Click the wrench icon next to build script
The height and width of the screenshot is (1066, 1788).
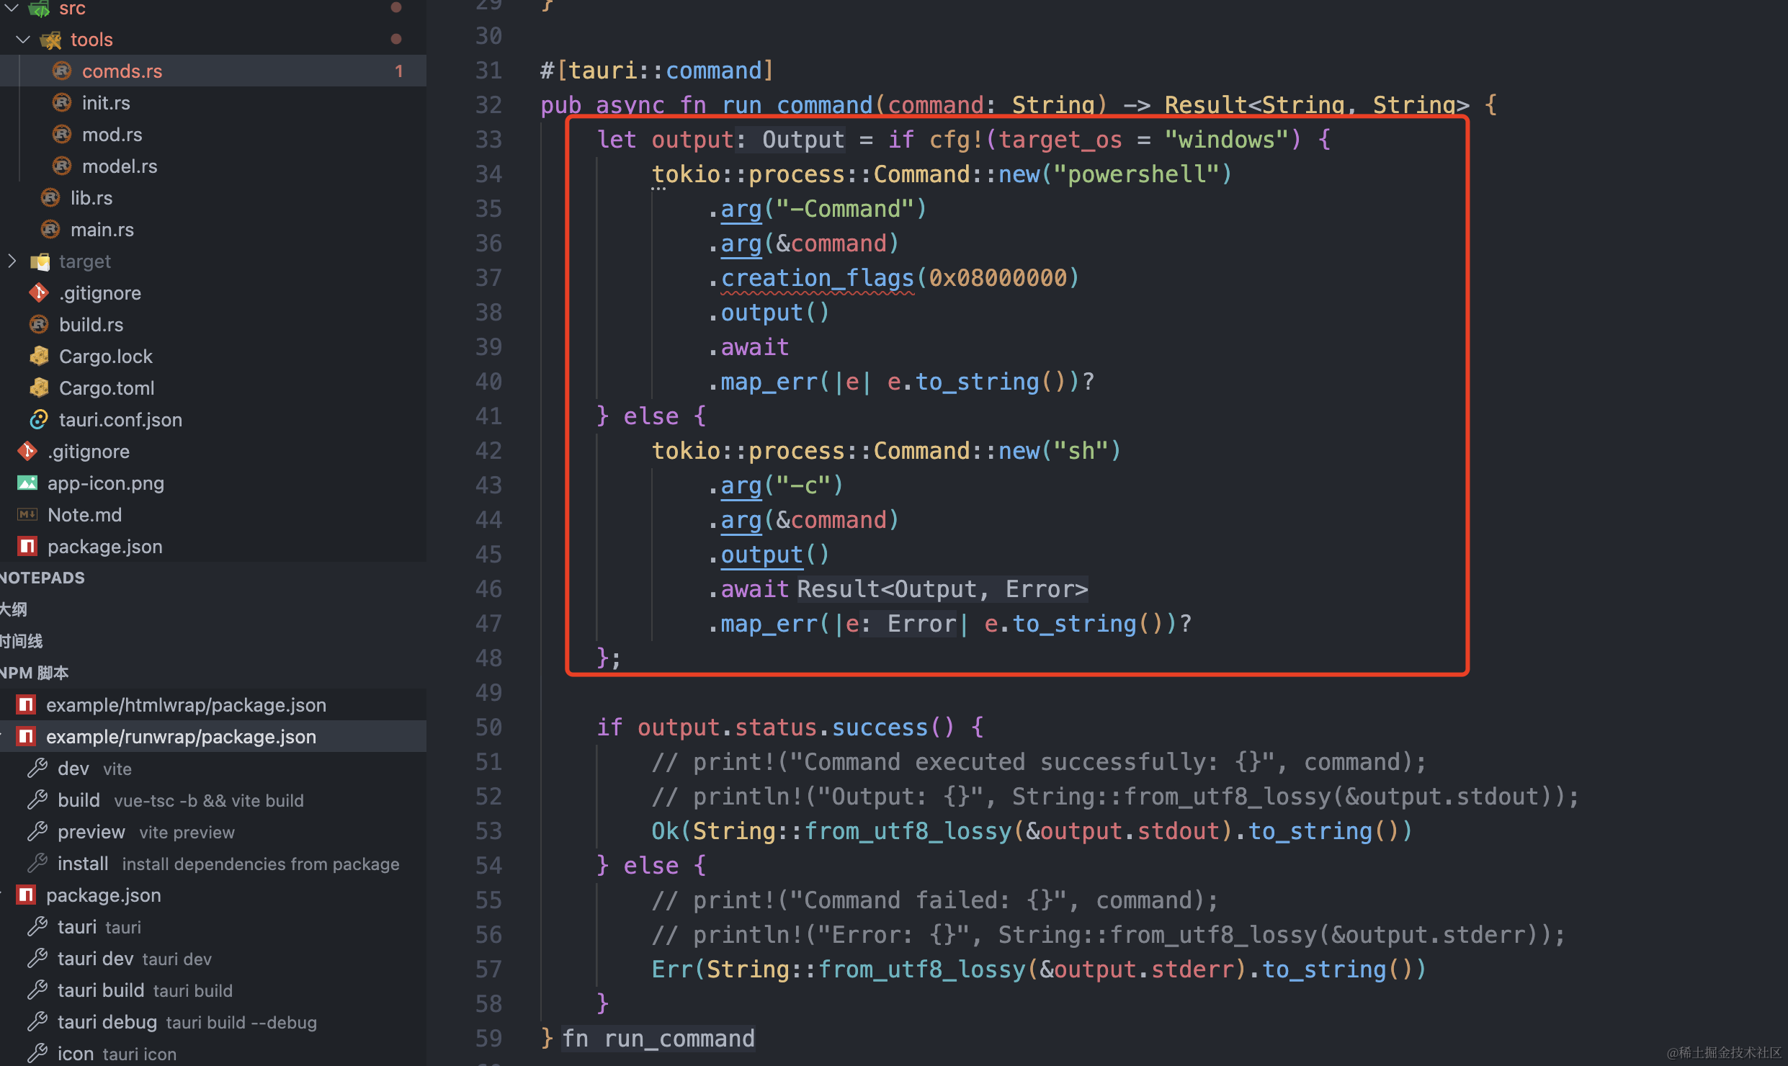[37, 799]
